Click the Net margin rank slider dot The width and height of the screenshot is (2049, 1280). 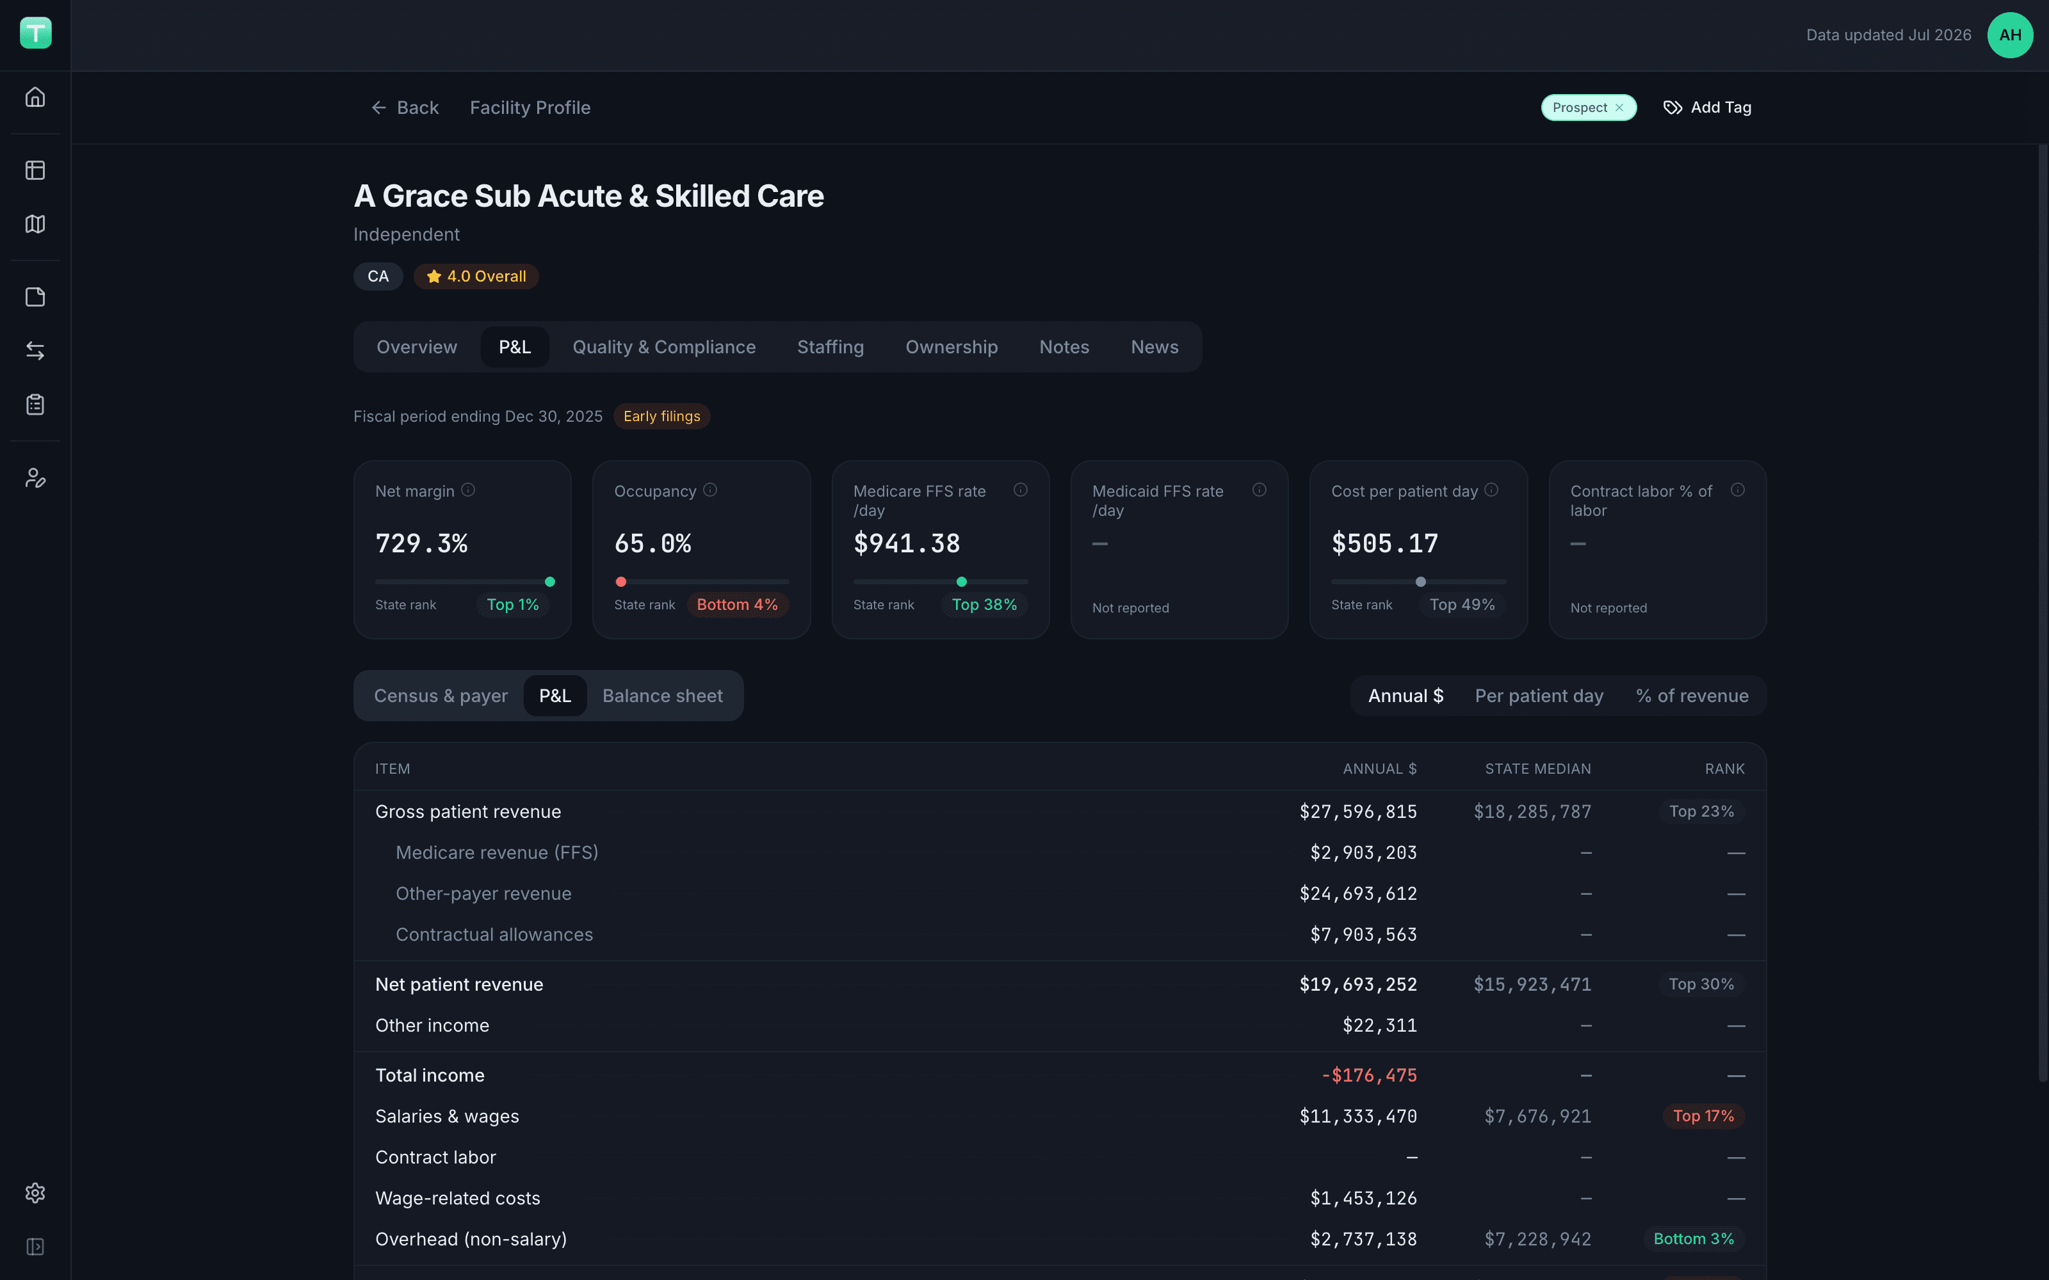point(549,582)
